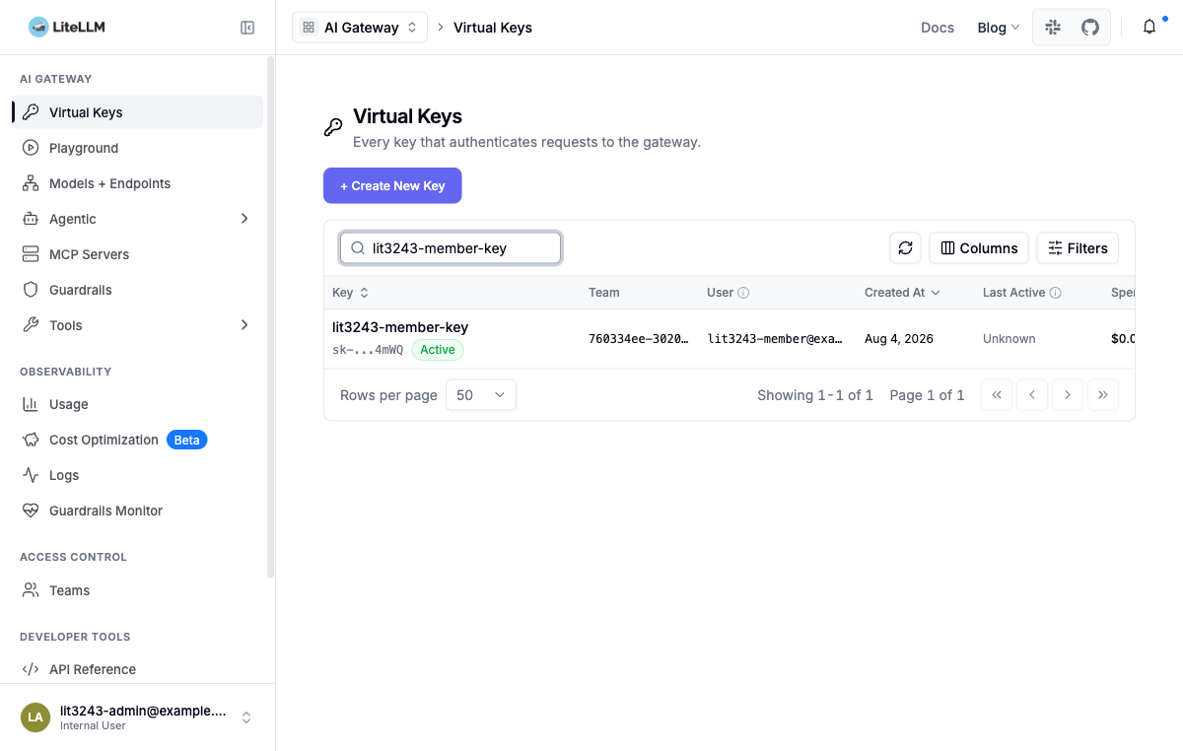Screen dimensions: 1183x751
Task: Collapse the sidebar with the panel icon
Action: [247, 28]
